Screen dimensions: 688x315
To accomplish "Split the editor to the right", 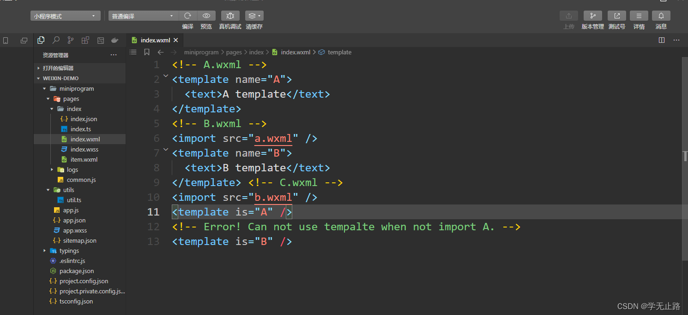I will pyautogui.click(x=662, y=40).
